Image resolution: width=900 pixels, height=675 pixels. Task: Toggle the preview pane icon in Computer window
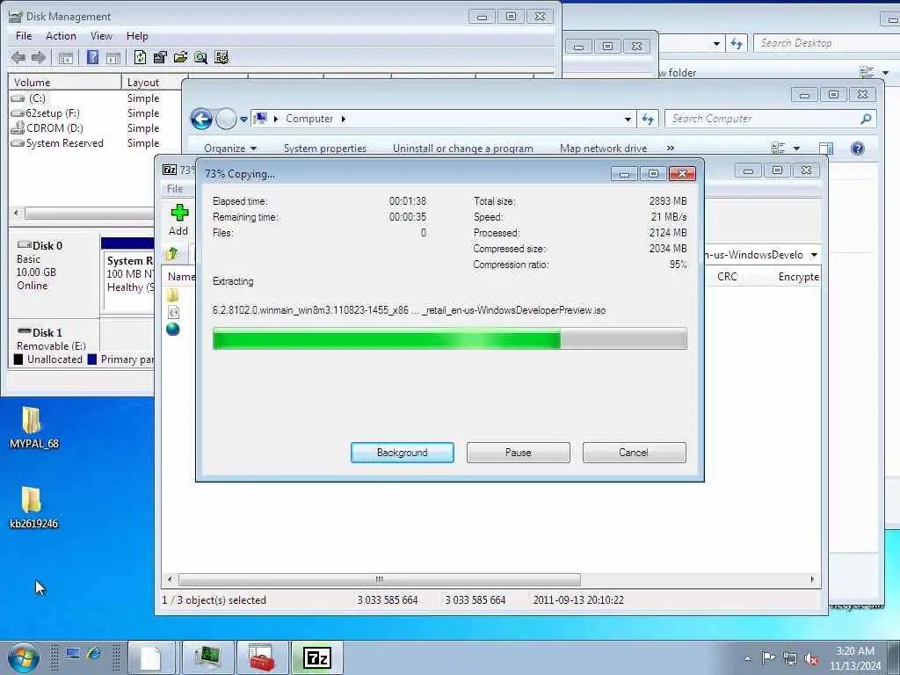tap(826, 149)
